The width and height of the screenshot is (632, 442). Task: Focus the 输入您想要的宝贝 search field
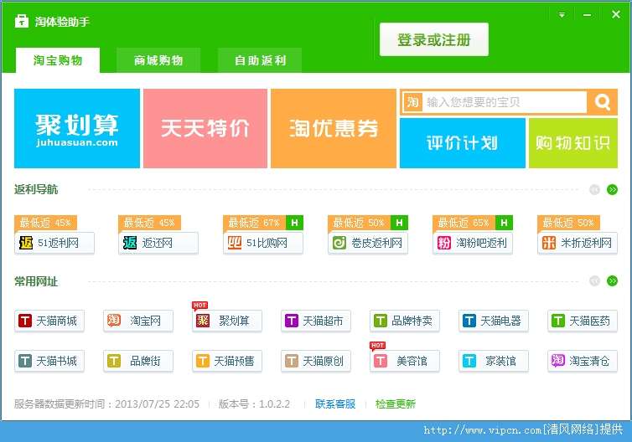pyautogui.click(x=505, y=102)
